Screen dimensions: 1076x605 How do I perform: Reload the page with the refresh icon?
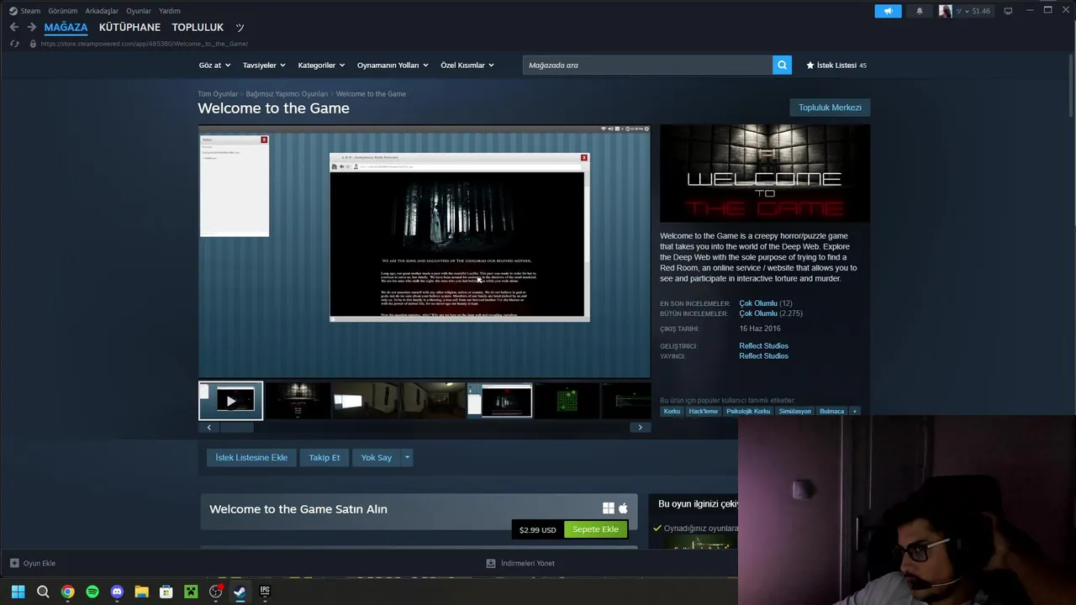[14, 44]
